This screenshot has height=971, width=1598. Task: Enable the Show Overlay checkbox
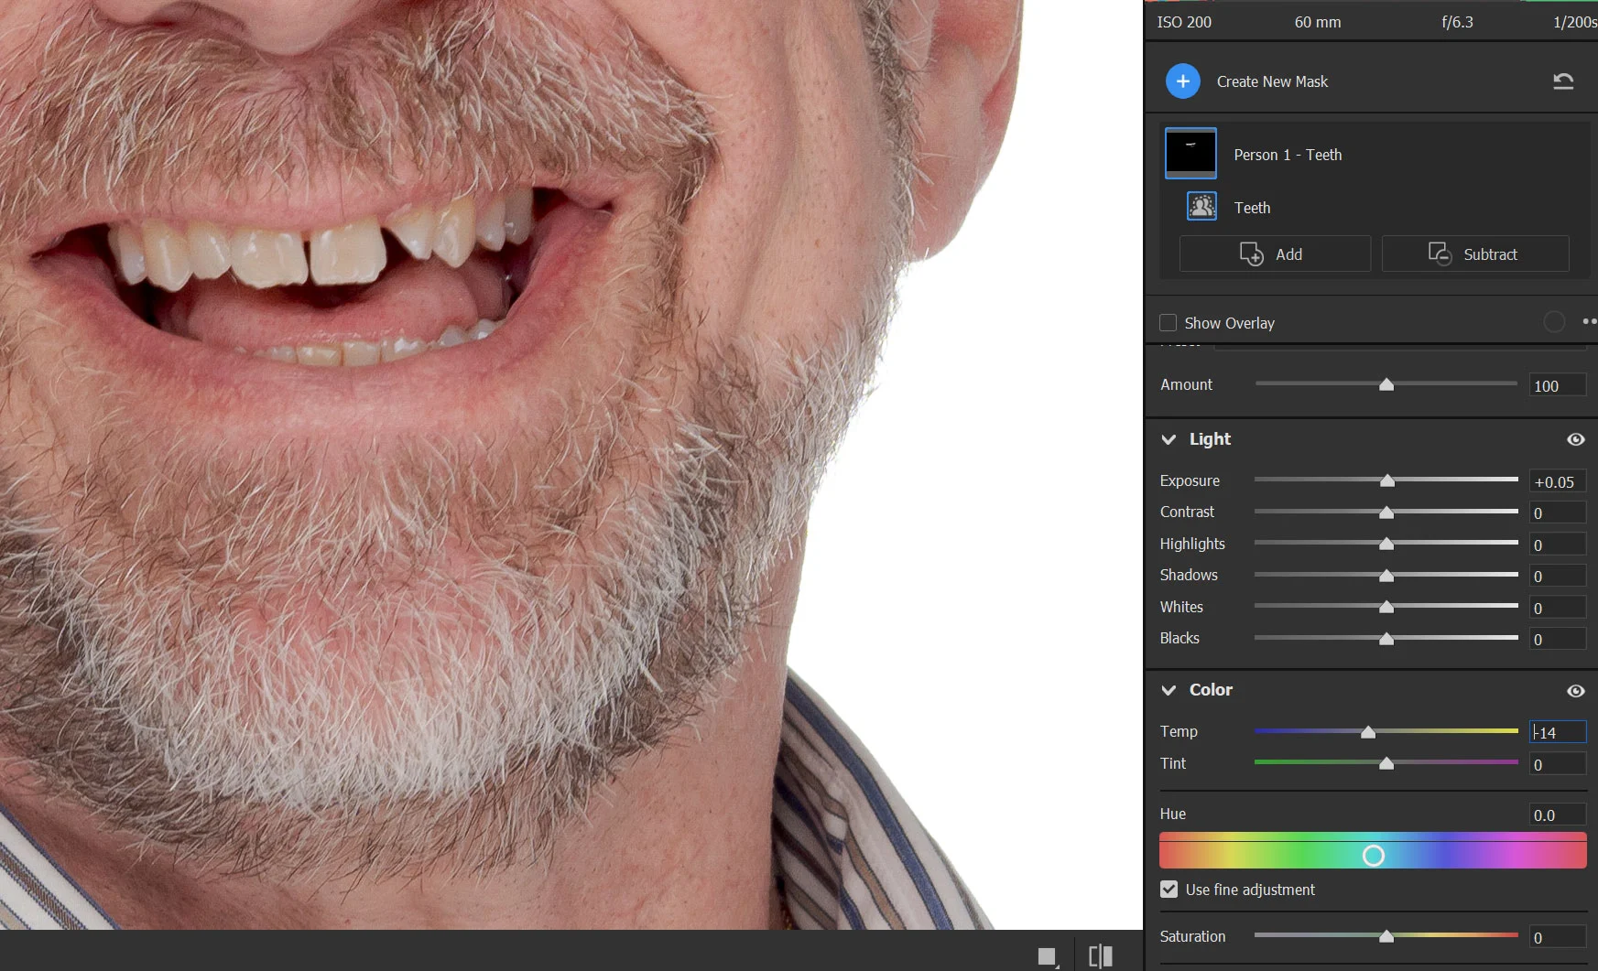[x=1169, y=323]
